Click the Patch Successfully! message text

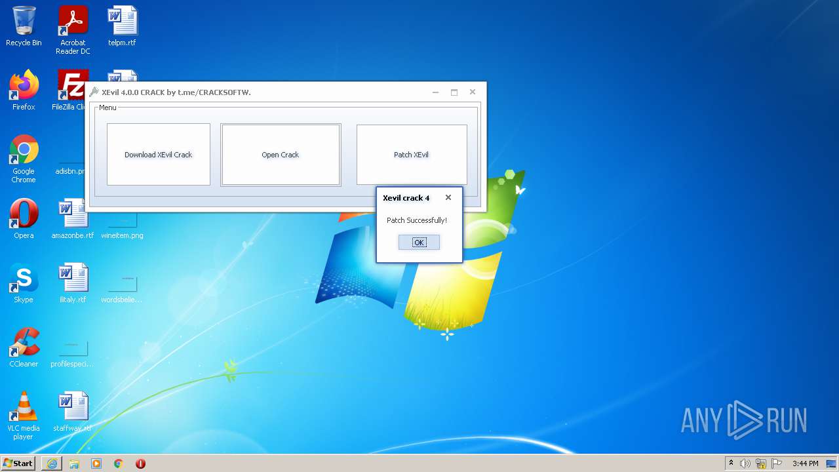pyautogui.click(x=417, y=220)
